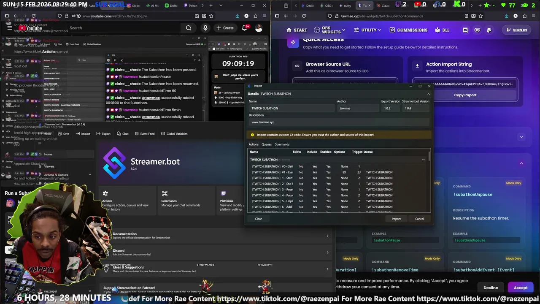The height and width of the screenshot is (304, 540).
Task: Click the input link icon beside Browser Source URL
Action: (x=297, y=66)
